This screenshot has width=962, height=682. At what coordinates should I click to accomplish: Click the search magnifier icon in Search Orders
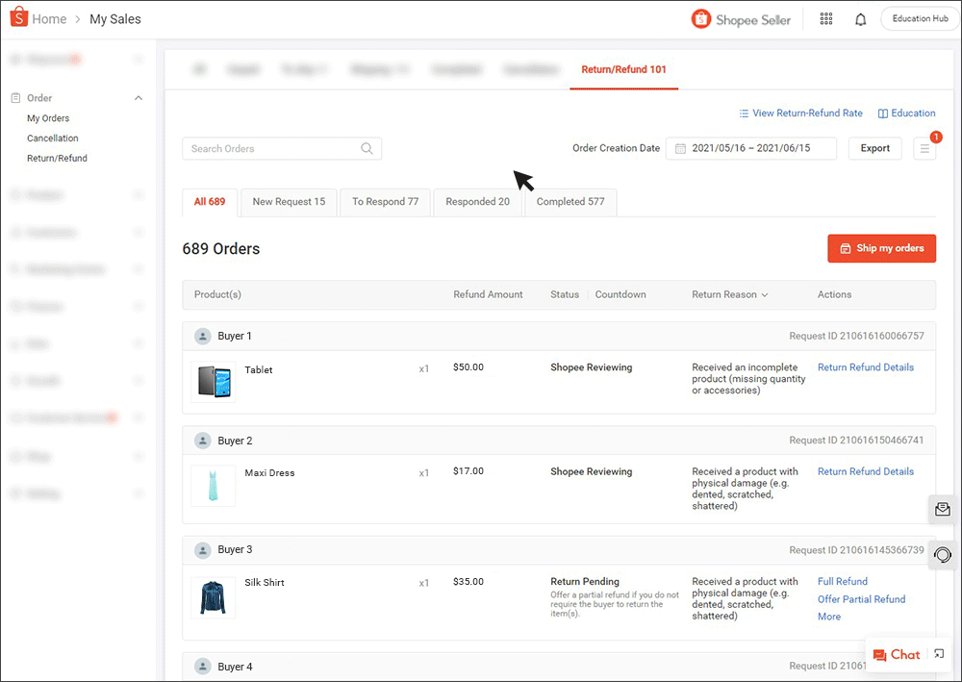pyautogui.click(x=367, y=149)
